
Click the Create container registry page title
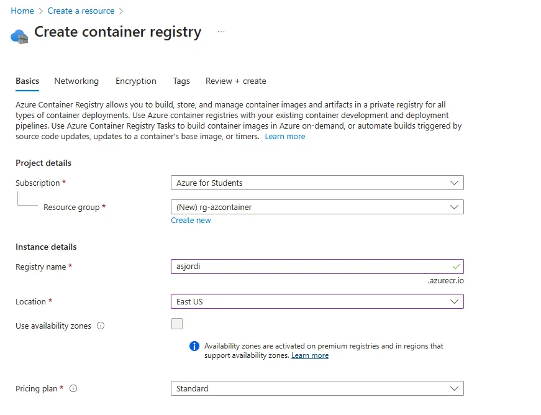click(x=117, y=32)
